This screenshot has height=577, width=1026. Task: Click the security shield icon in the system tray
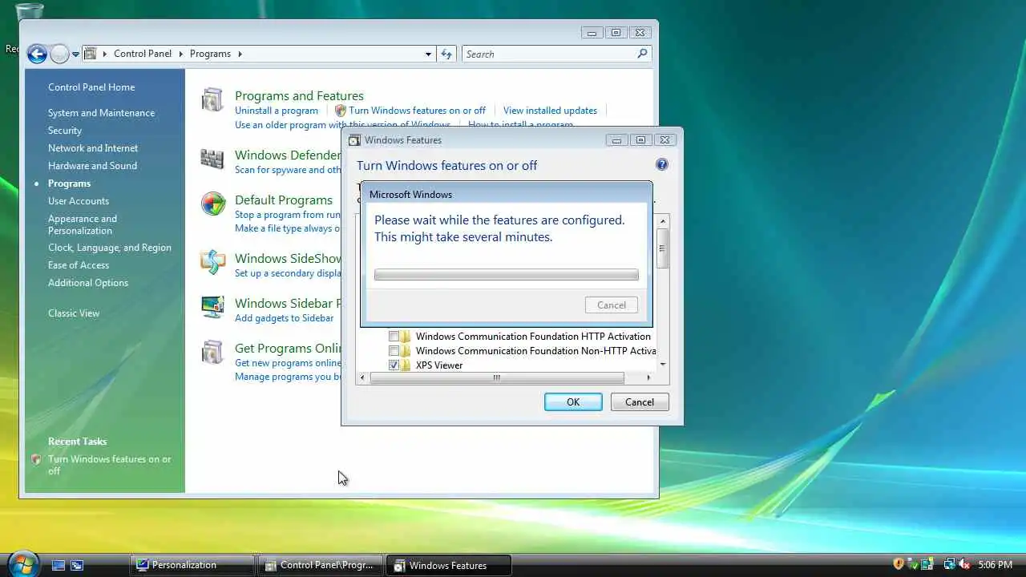click(x=898, y=564)
